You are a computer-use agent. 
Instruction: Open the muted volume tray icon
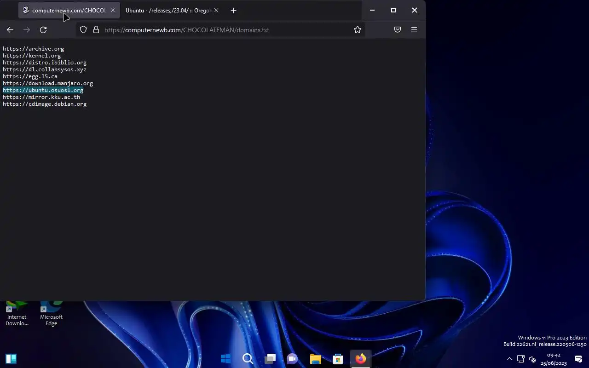532,359
